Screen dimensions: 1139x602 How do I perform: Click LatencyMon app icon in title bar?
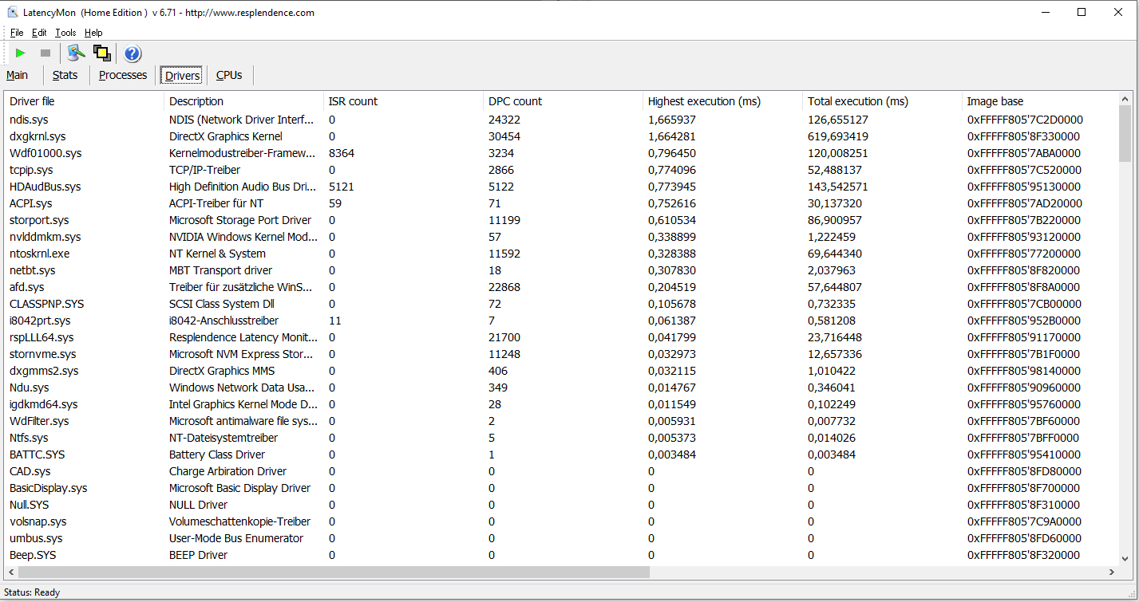(x=12, y=13)
